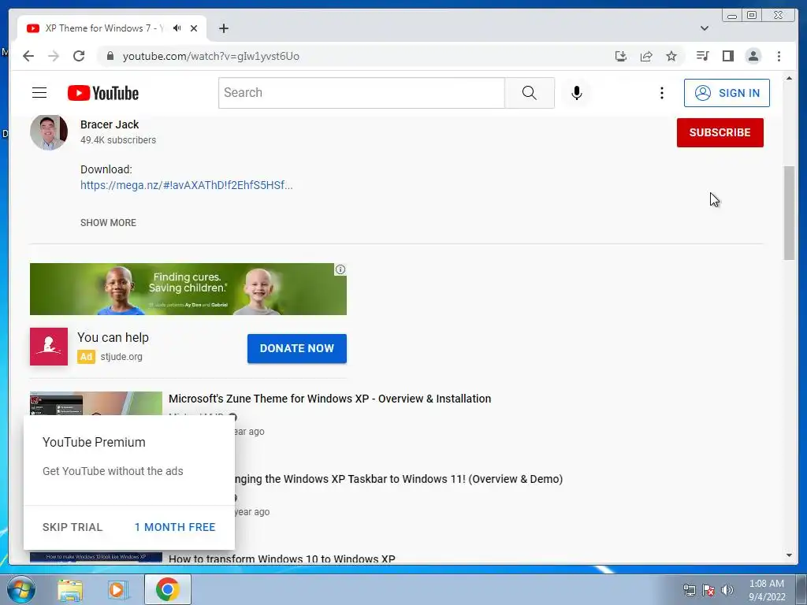This screenshot has width=807, height=605.
Task: Click the install app icon in address bar
Action: [x=621, y=56]
